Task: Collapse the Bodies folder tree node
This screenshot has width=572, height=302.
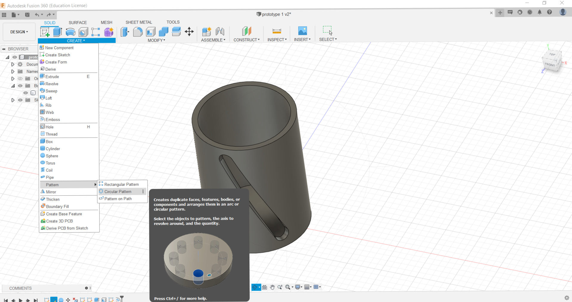Action: [x=13, y=86]
